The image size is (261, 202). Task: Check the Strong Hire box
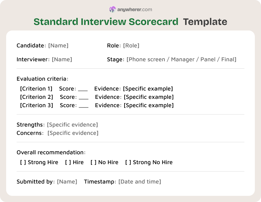(x=23, y=162)
